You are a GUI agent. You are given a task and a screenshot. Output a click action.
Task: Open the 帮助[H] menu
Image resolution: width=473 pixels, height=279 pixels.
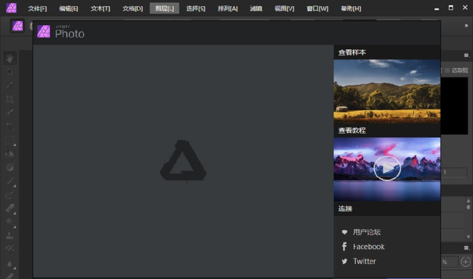coord(351,8)
